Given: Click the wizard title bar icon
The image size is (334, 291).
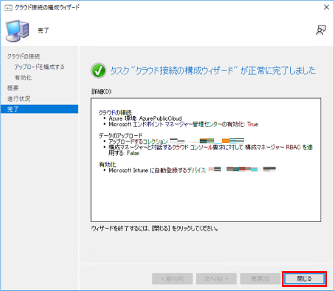Looking at the screenshot, I should tap(8, 8).
